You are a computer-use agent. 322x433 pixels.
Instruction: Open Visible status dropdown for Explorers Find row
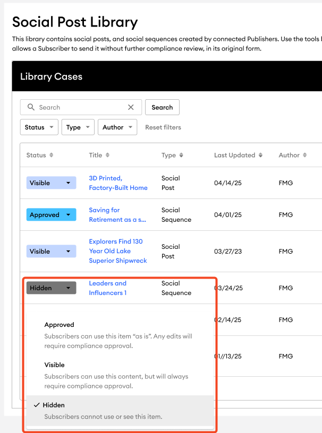51,252
